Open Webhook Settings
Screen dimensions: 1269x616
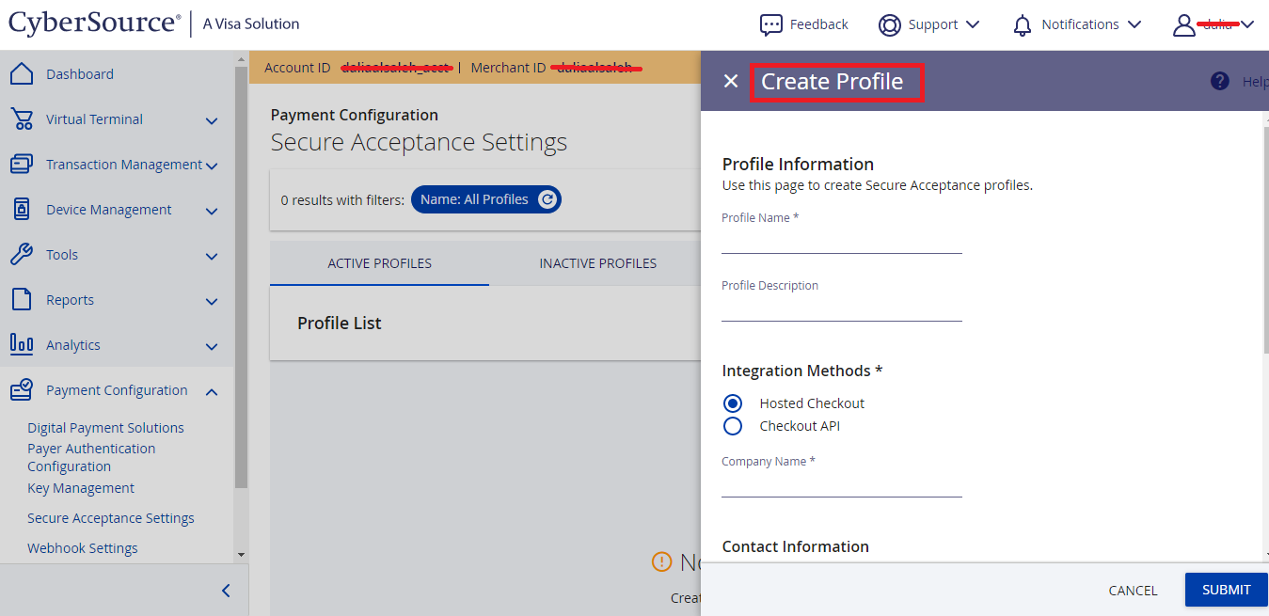[83, 548]
